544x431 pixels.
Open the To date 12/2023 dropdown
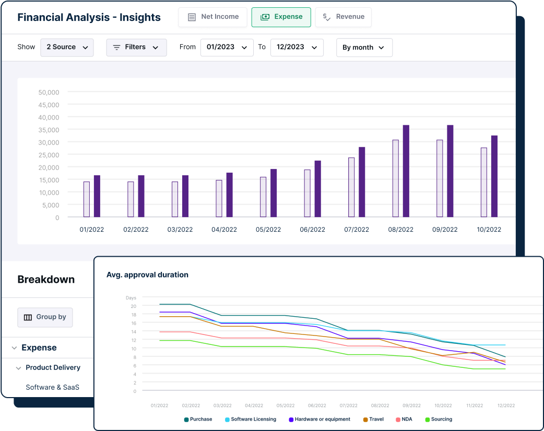(297, 47)
